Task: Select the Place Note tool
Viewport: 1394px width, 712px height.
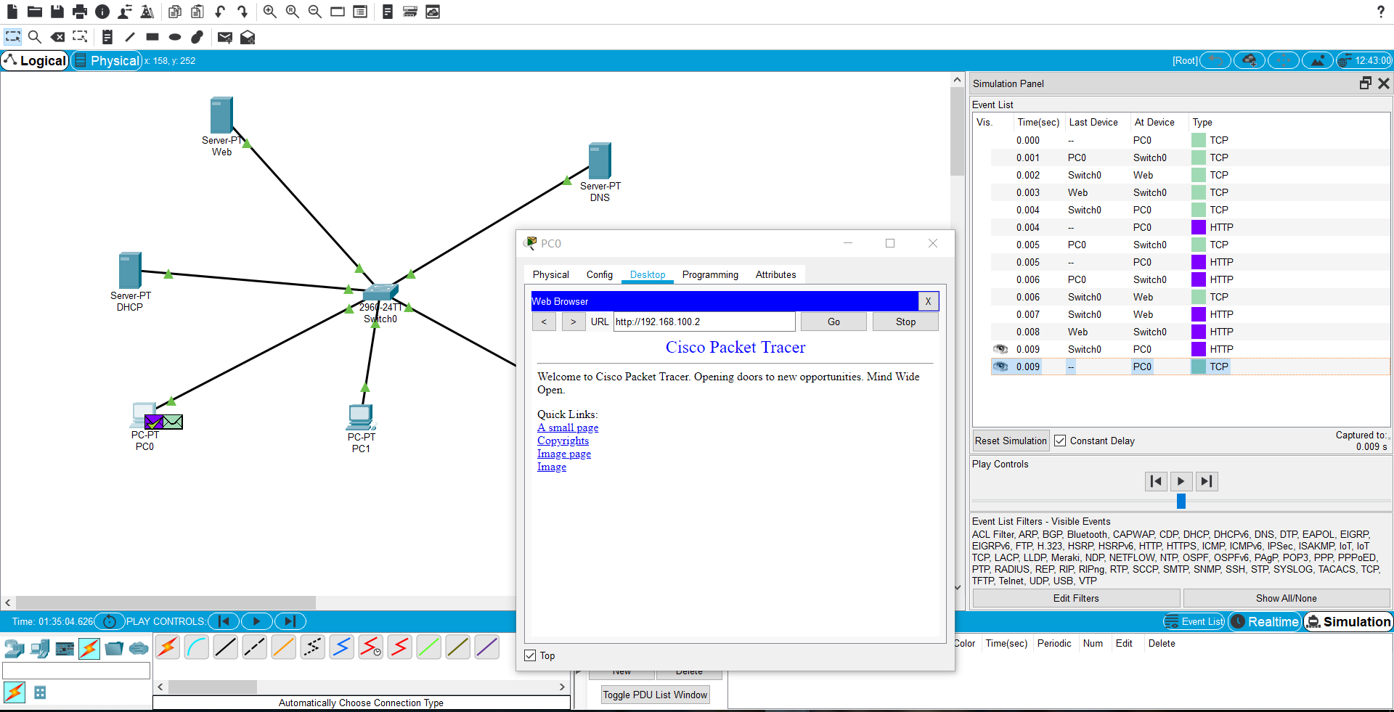Action: pyautogui.click(x=107, y=37)
